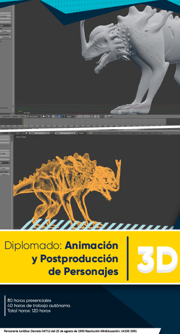This screenshot has width=180, height=334.
Task: Click the 'y Postproducción' heading line
Action: pyautogui.click(x=75, y=259)
